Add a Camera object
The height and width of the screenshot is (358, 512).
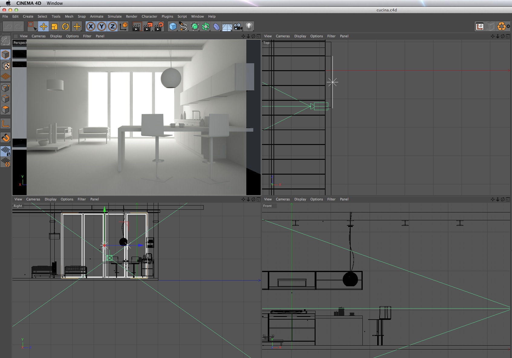238,27
